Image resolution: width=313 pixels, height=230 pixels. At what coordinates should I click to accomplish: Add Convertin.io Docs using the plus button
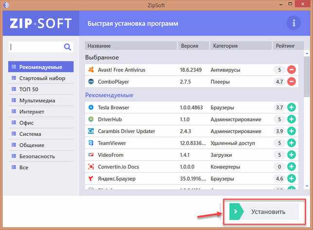pos(292,167)
